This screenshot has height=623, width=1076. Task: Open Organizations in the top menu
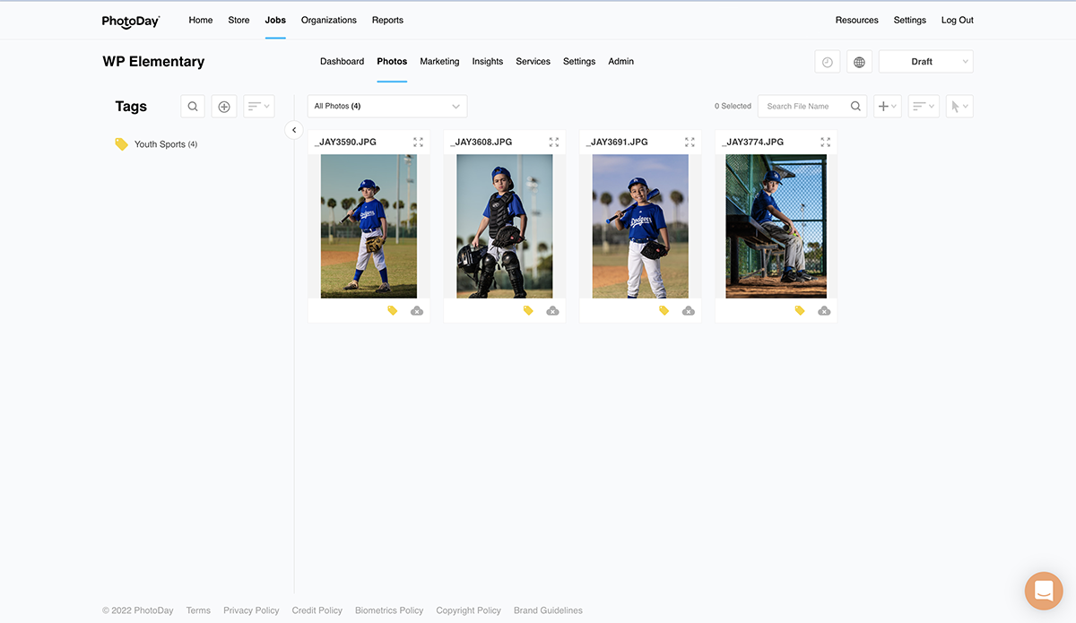click(x=328, y=20)
